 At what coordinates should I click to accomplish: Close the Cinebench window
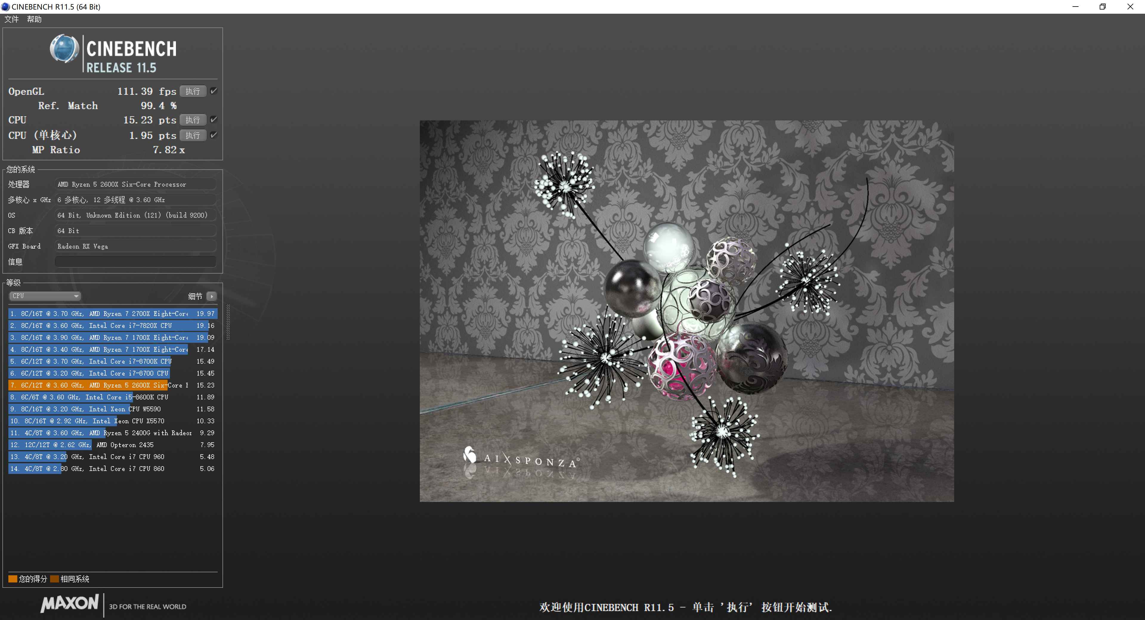1130,7
